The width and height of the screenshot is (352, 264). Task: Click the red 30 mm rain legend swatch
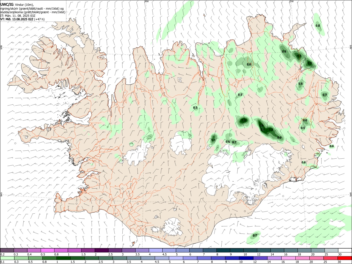pyautogui.click(x=344, y=258)
